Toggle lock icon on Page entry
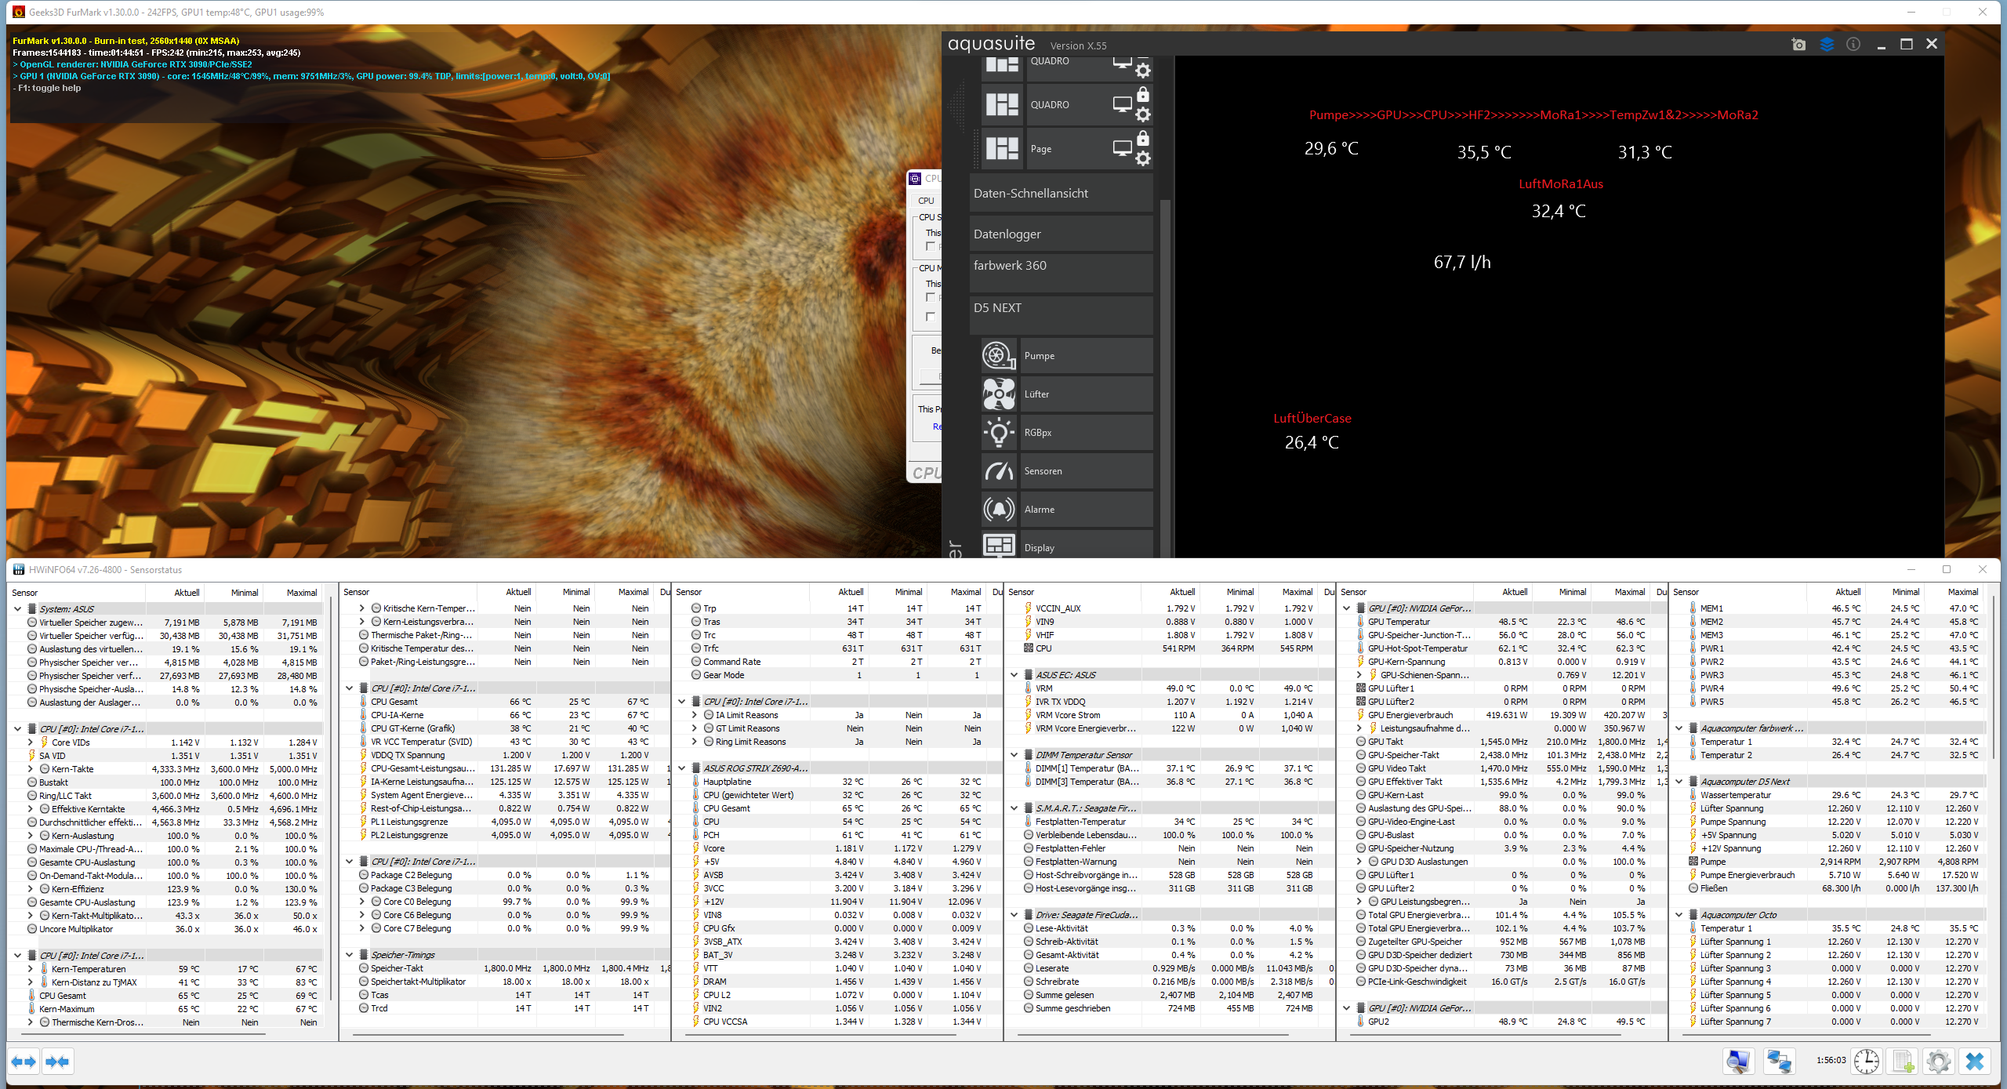Screen dimensions: 2007x1089 tap(1143, 139)
